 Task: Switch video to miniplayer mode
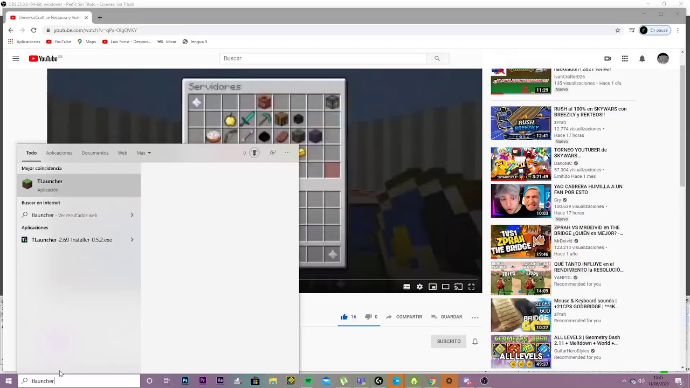click(433, 287)
